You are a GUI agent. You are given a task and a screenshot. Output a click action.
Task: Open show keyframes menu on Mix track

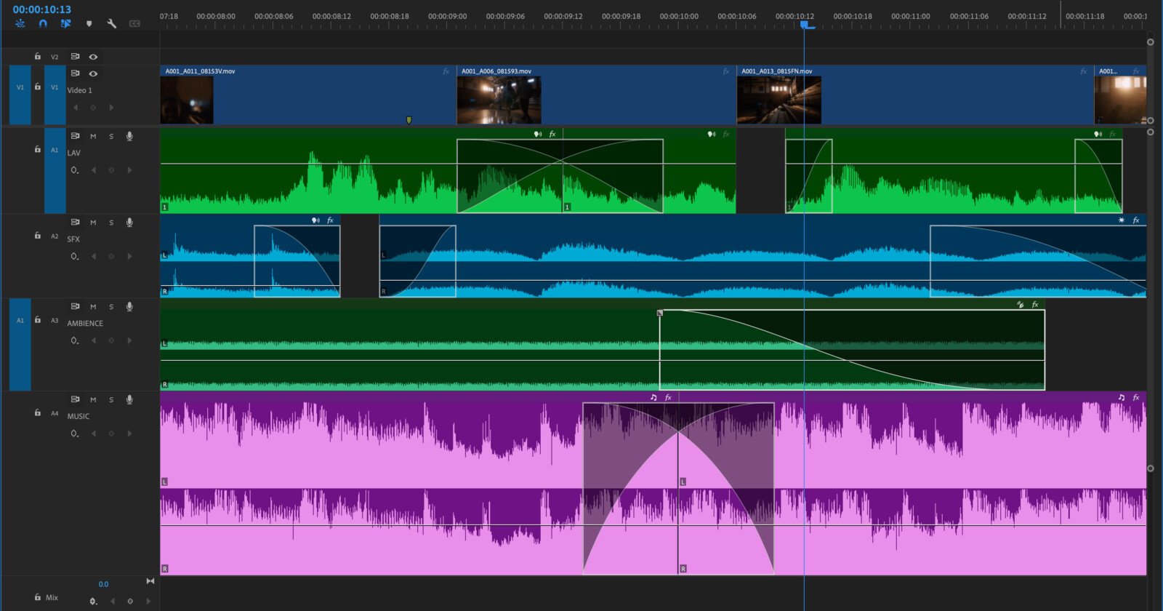(x=93, y=601)
